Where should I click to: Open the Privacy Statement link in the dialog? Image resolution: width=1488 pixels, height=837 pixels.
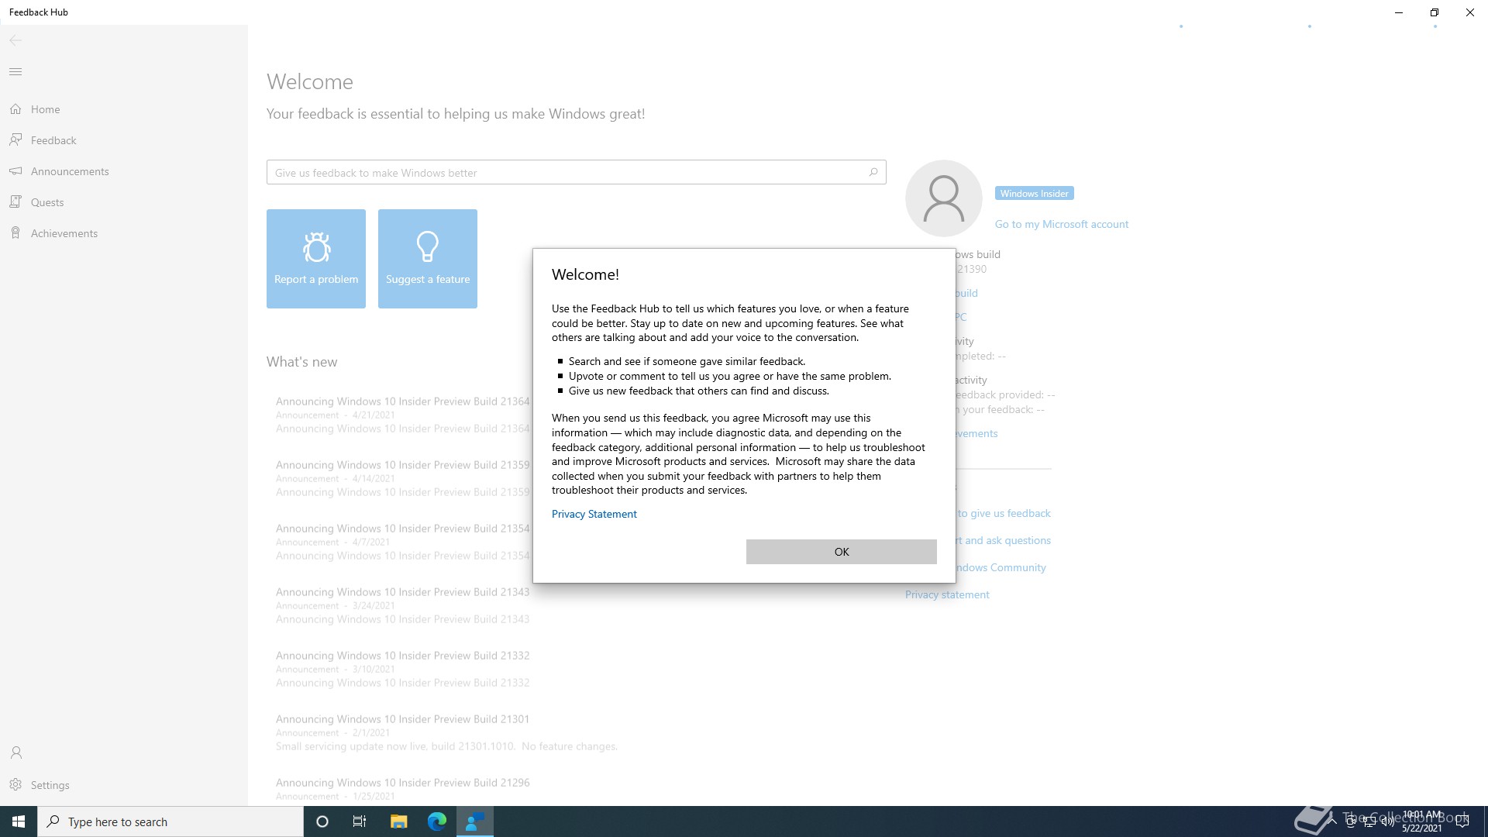(x=594, y=514)
